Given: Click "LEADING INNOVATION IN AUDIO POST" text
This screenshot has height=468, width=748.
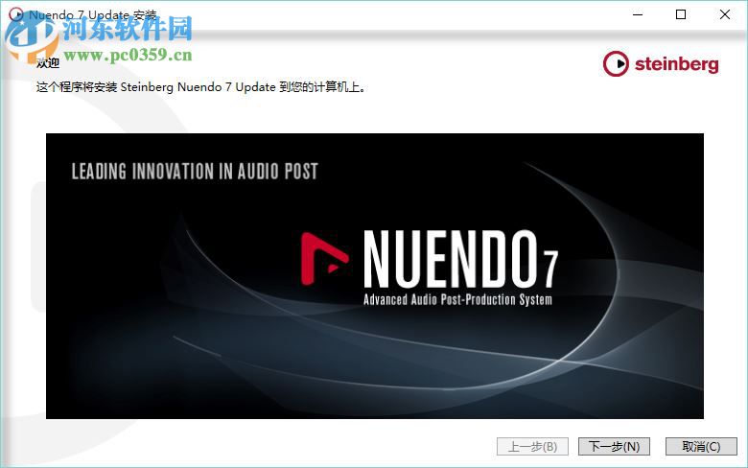Looking at the screenshot, I should click(x=195, y=172).
